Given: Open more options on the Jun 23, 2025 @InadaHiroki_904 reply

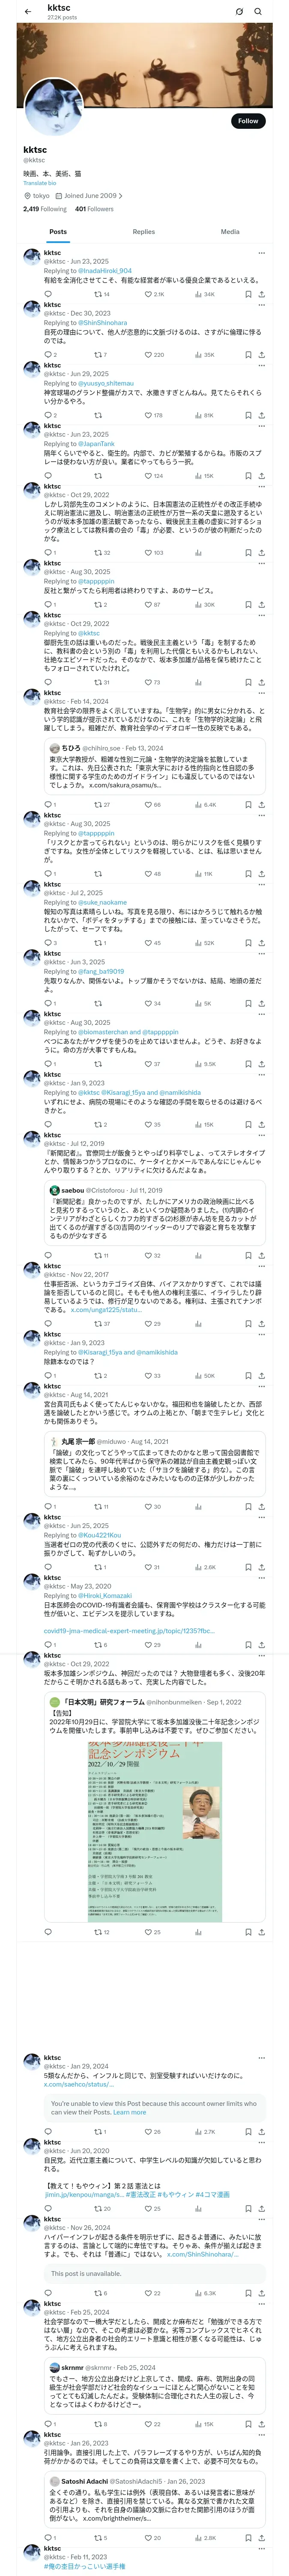Looking at the screenshot, I should click(x=261, y=253).
